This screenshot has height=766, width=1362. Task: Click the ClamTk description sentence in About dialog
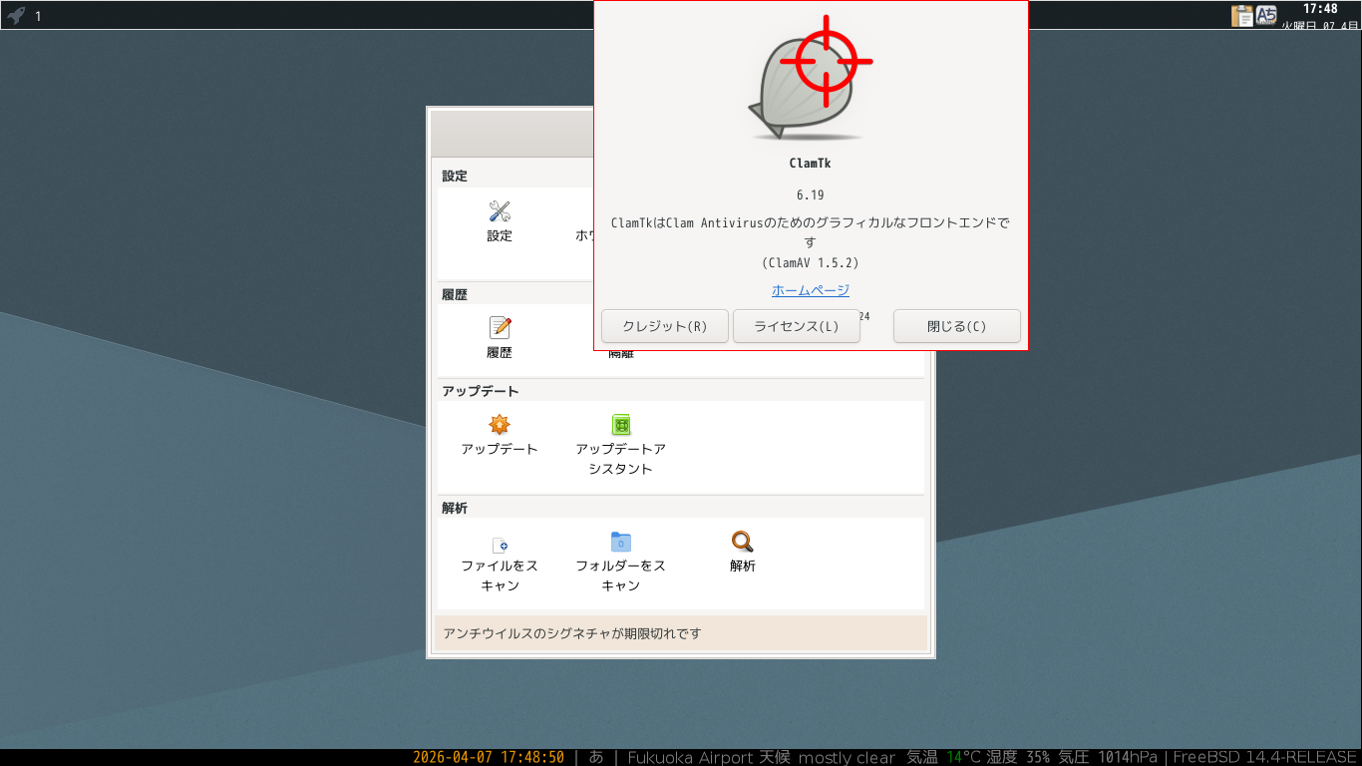click(x=811, y=232)
